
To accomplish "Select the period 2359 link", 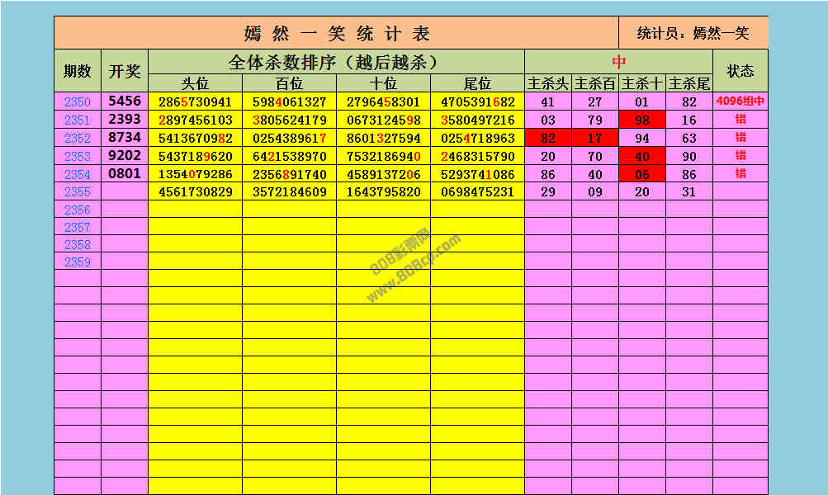I will click(x=78, y=262).
